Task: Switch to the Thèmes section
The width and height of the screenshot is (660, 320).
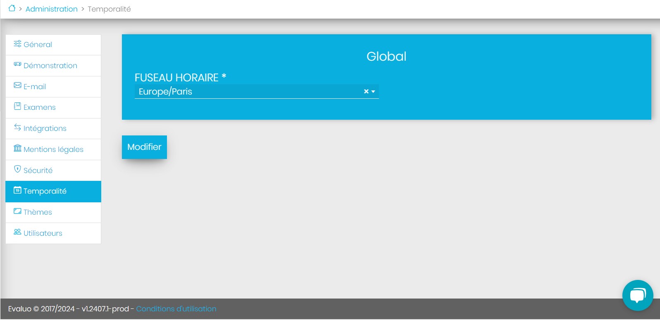Action: (x=38, y=212)
